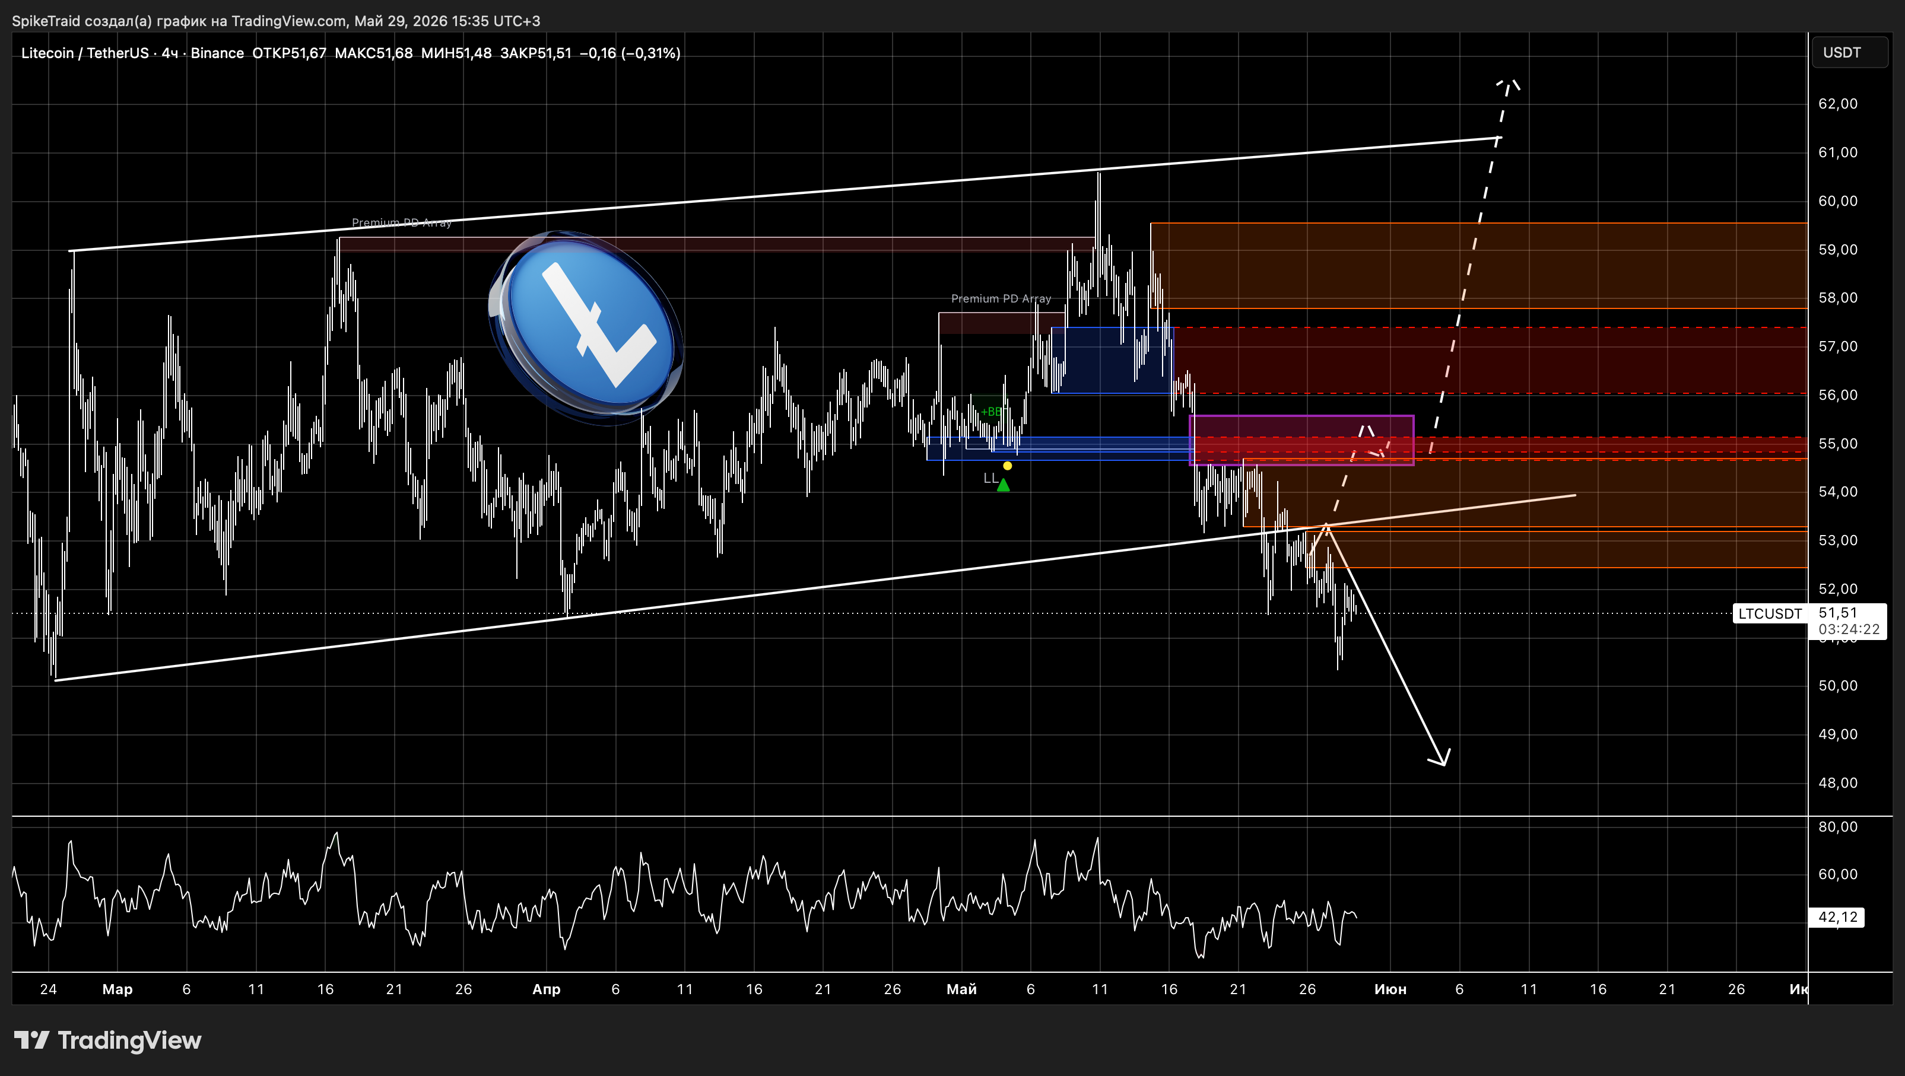1905x1076 pixels.
Task: Click the green +BB label
Action: (991, 412)
